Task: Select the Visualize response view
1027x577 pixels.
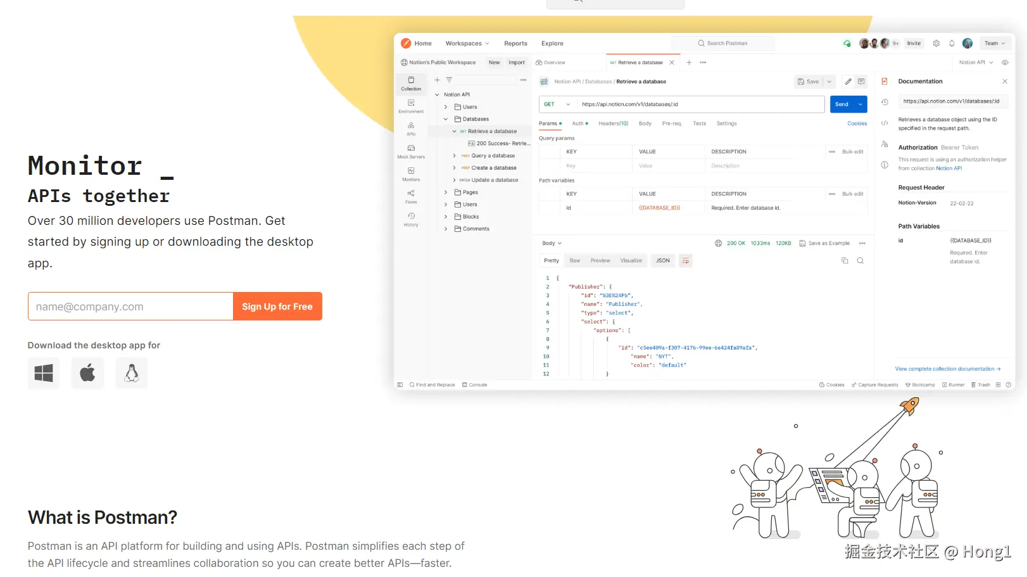Action: [x=631, y=260]
